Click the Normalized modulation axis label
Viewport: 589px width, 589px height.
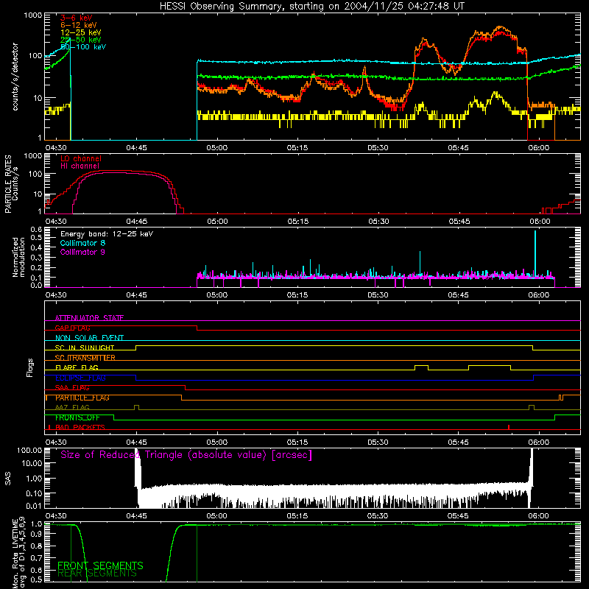pyautogui.click(x=18, y=257)
